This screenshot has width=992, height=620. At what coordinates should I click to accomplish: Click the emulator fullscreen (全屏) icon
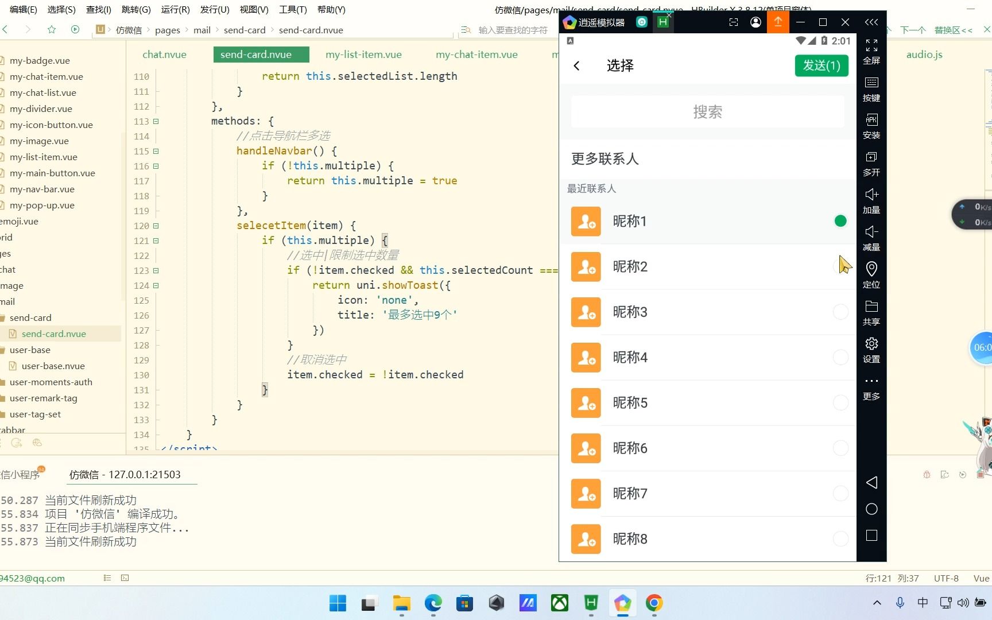pos(871,46)
